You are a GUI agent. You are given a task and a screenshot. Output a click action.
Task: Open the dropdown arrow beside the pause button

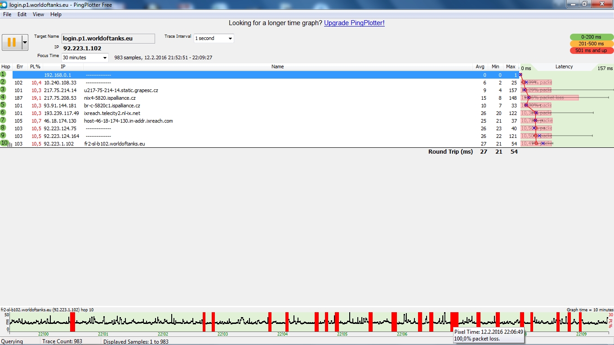pos(25,42)
